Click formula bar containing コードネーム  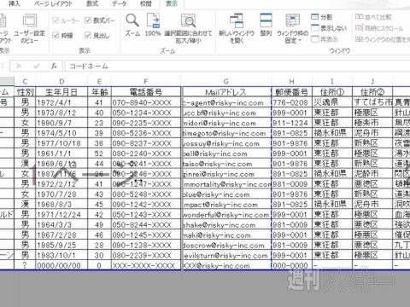(237, 67)
